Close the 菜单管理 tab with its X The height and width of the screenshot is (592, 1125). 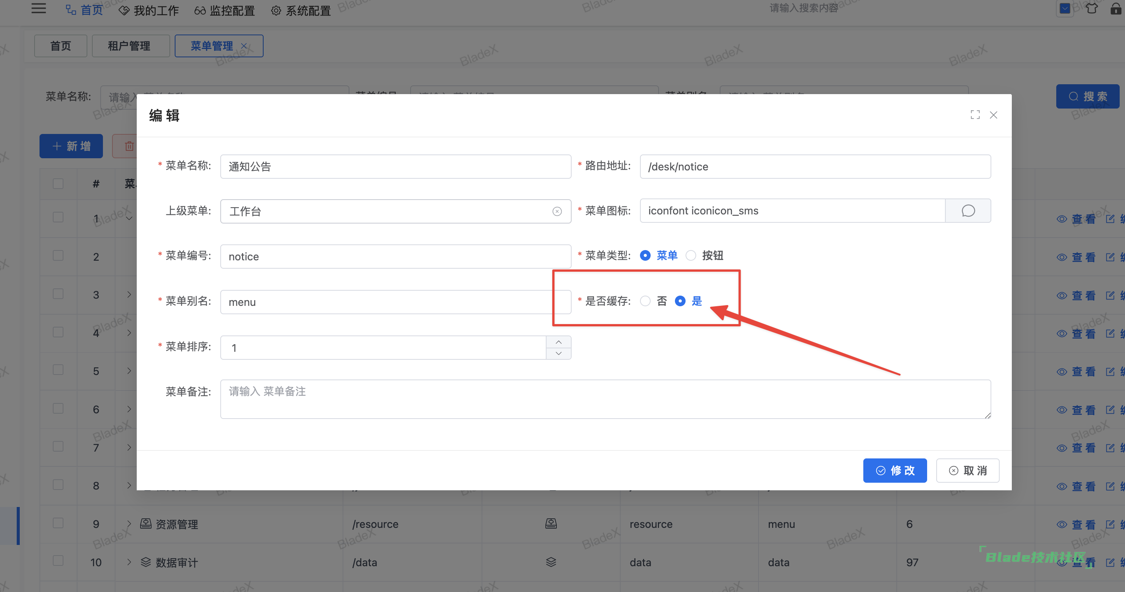(244, 46)
